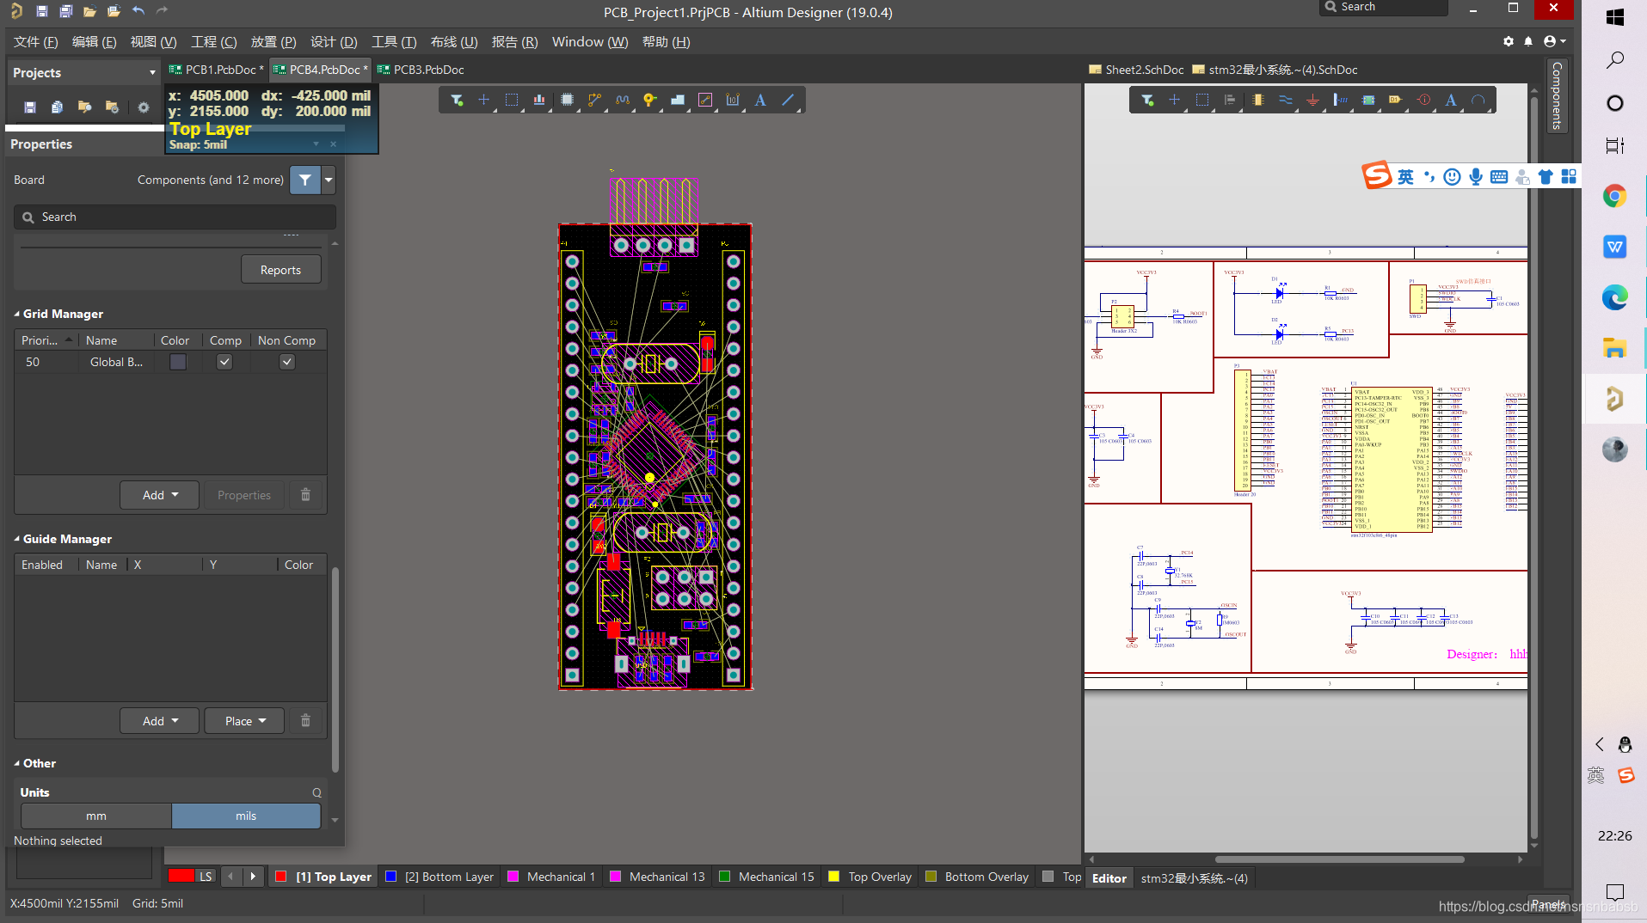This screenshot has width=1647, height=923.
Task: Select the arc drawing tool in schematic toolbar
Action: pos(1478,101)
